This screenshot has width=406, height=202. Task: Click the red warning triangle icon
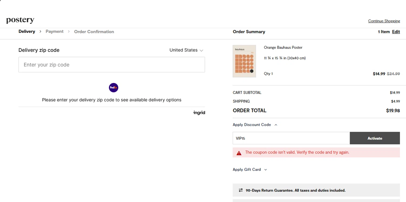[239, 153]
